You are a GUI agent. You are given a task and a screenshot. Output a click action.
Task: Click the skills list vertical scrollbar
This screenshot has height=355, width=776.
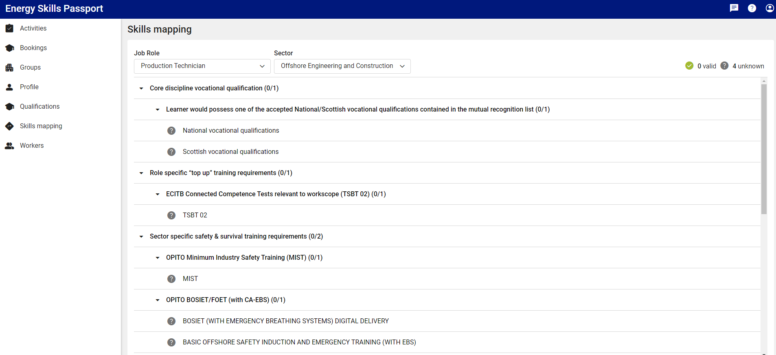coord(764,149)
